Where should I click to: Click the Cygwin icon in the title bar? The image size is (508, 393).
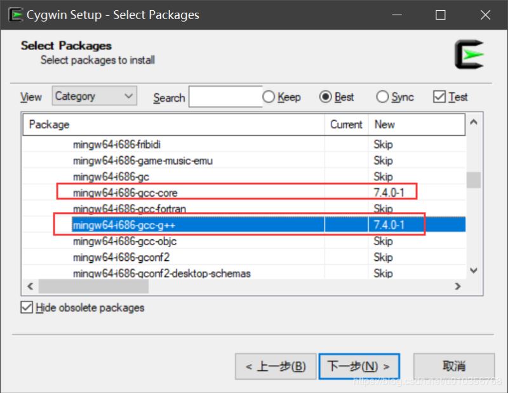15,15
